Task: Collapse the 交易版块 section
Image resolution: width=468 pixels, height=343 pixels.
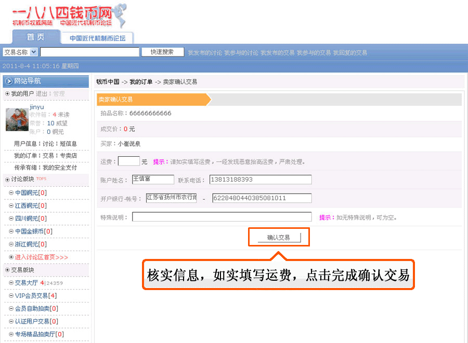Action: click(7, 270)
